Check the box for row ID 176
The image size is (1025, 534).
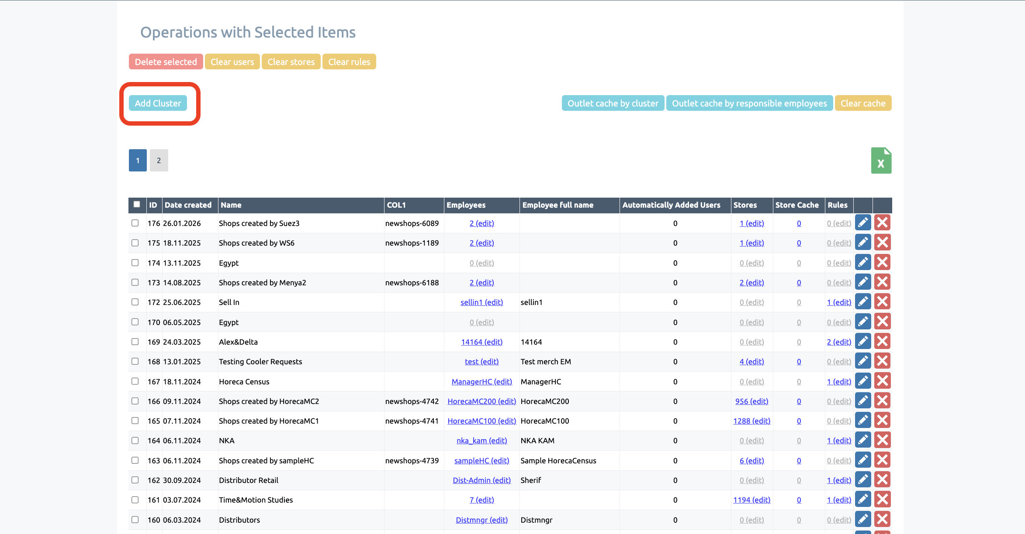(135, 223)
